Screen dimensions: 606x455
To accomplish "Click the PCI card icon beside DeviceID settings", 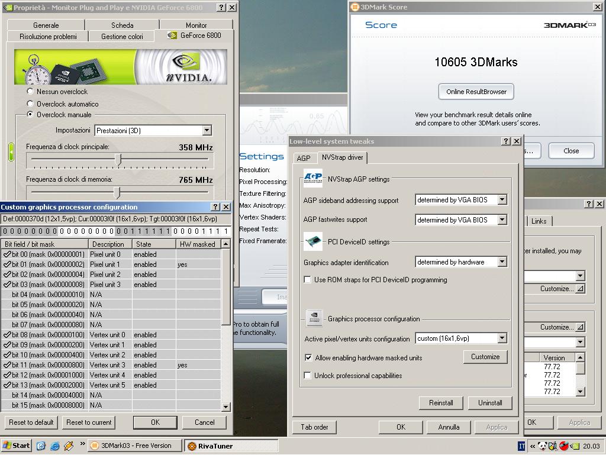I will (x=312, y=241).
